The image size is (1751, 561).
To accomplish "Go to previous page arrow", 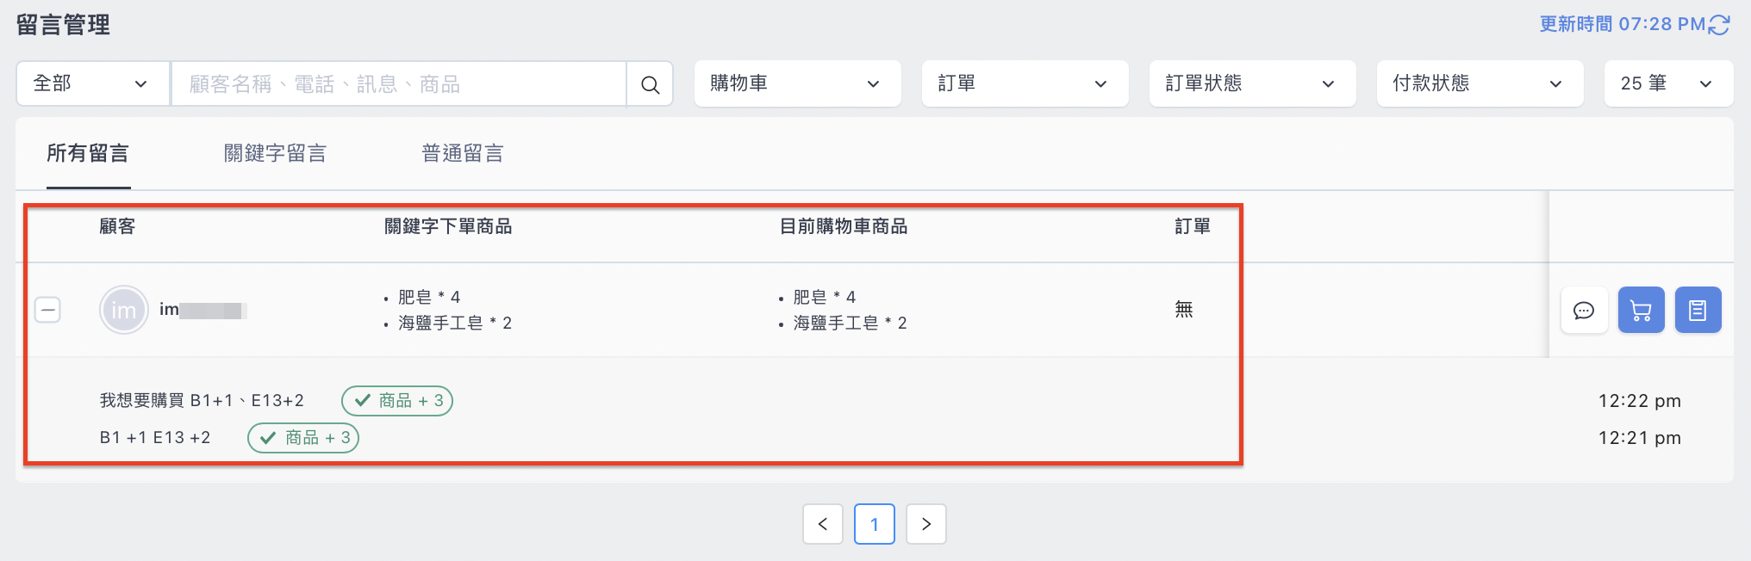I will click(823, 524).
